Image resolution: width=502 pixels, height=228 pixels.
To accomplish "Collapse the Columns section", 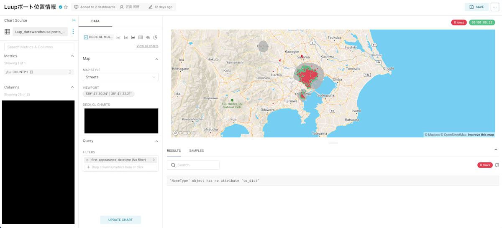I will tap(72, 87).
